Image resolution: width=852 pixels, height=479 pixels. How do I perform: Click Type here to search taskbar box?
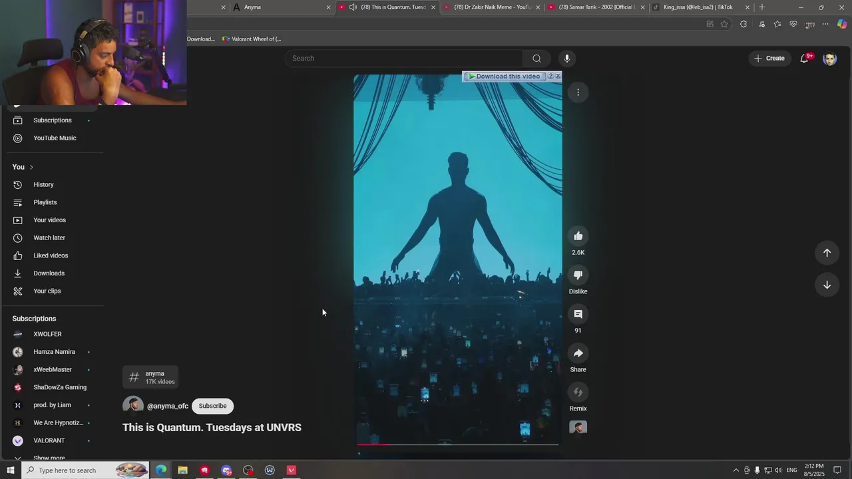(85, 470)
